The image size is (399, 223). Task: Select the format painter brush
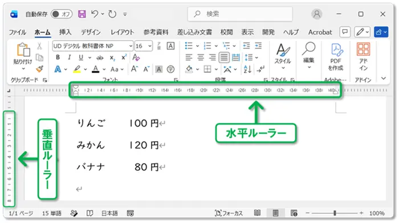39,69
